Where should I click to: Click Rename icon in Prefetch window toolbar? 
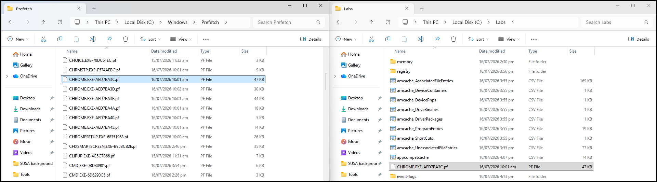[93, 39]
